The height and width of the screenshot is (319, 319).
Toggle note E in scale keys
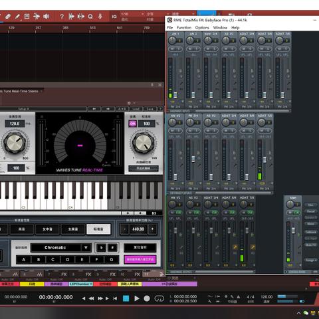[82, 259]
